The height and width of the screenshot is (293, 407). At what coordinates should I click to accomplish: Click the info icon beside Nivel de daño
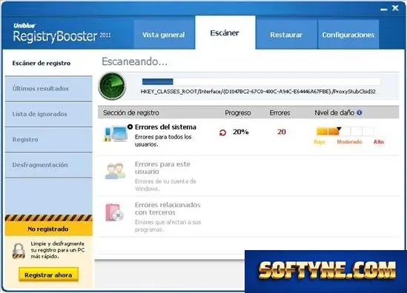click(x=360, y=112)
